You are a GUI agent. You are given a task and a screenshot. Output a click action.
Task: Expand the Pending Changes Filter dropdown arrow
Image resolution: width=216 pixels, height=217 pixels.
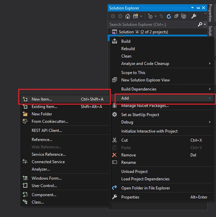(156, 16)
